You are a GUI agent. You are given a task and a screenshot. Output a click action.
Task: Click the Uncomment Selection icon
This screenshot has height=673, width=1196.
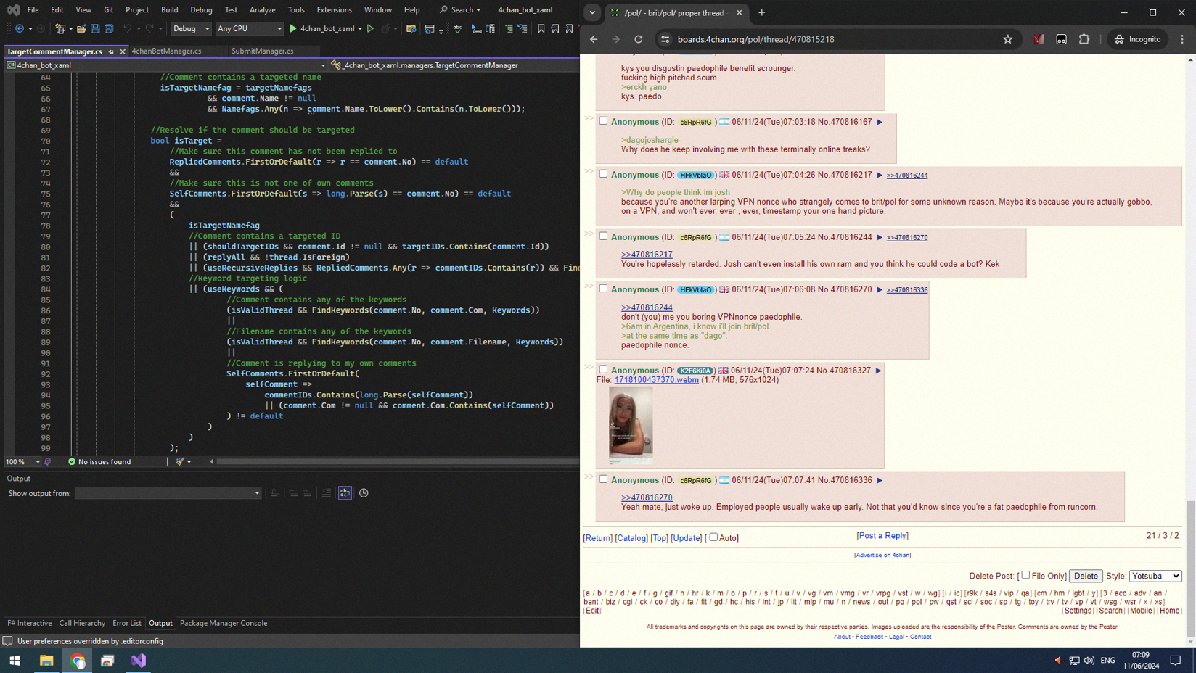(x=523, y=29)
